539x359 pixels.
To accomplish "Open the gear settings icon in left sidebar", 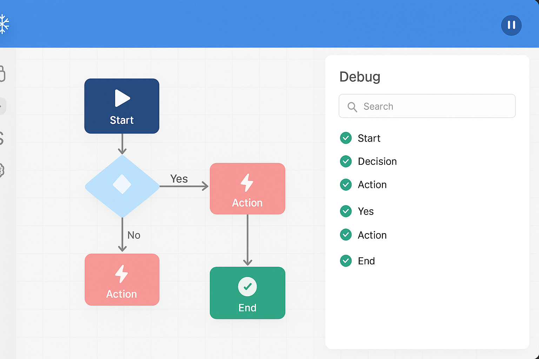I will click(2, 170).
